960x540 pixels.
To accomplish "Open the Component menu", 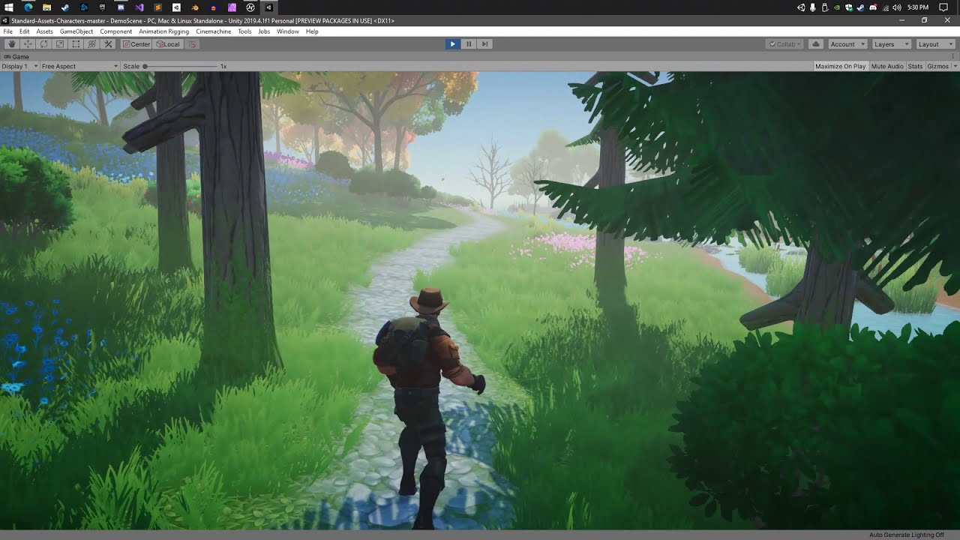I will [x=116, y=31].
